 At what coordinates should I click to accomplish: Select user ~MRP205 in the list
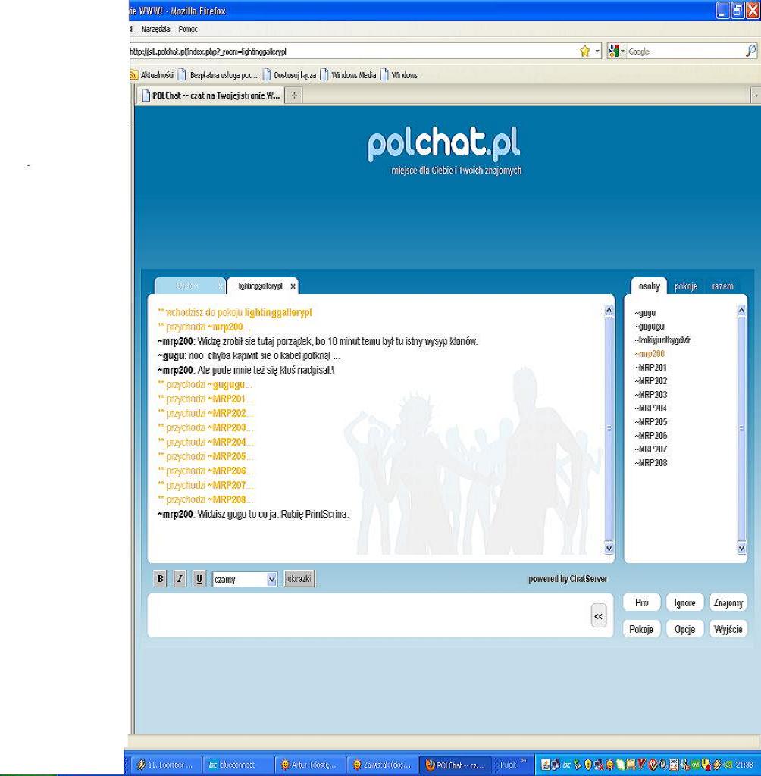(651, 421)
